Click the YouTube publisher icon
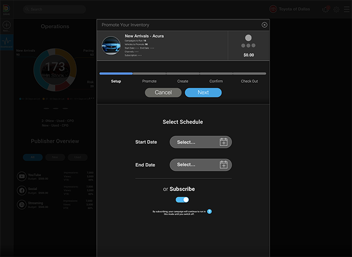 [23, 176]
